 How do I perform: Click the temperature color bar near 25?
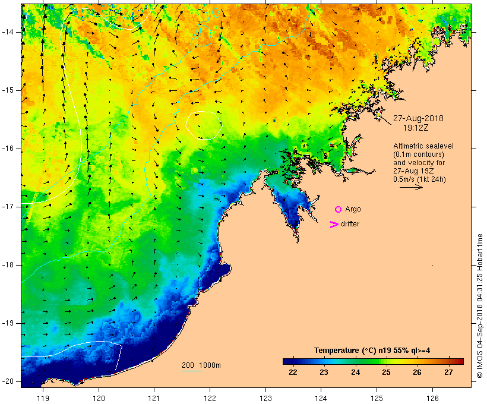(386, 361)
